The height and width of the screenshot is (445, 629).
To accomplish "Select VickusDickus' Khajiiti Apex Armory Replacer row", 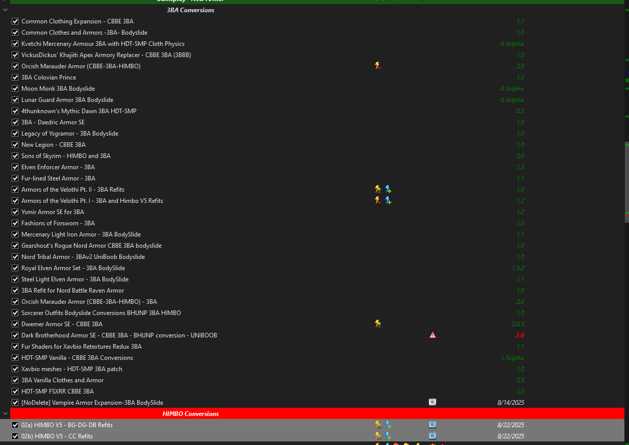I will click(x=106, y=55).
